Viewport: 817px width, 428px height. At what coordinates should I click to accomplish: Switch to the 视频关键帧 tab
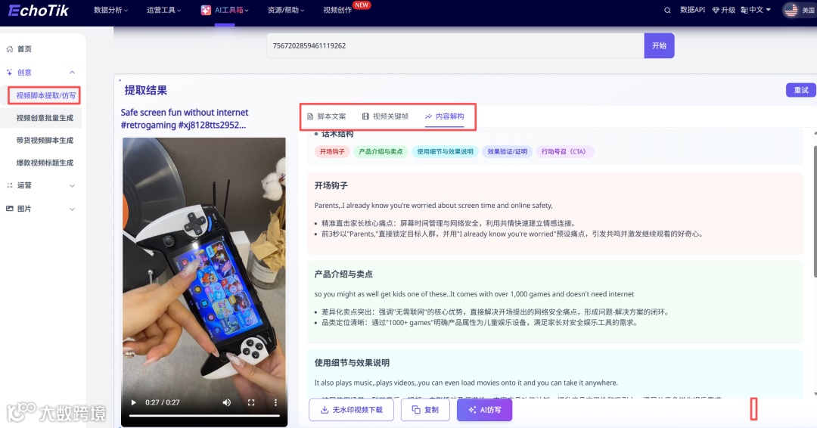[x=385, y=116]
